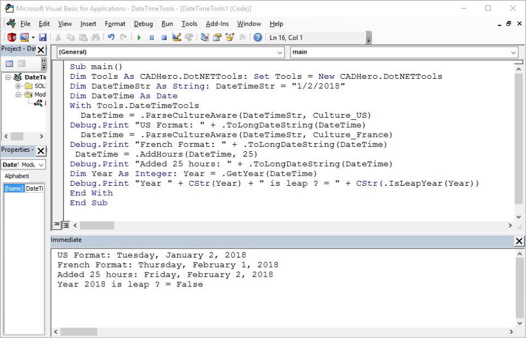Screen dimensions: 526x338
Task: Open the Debug menu
Action: click(x=143, y=24)
